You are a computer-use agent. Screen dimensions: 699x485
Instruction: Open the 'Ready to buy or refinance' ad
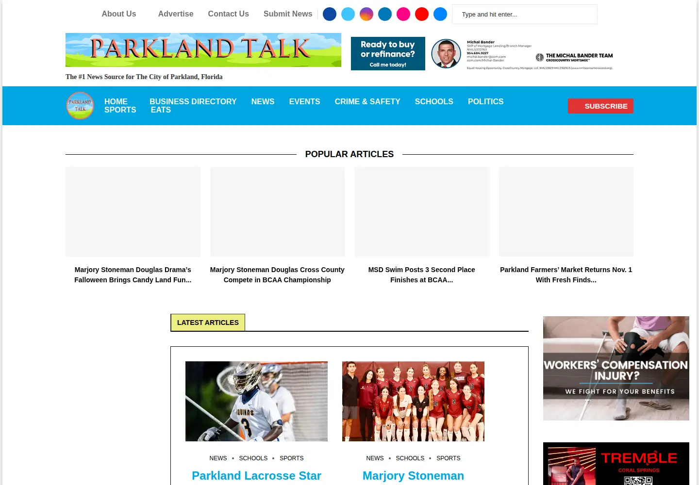[388, 53]
